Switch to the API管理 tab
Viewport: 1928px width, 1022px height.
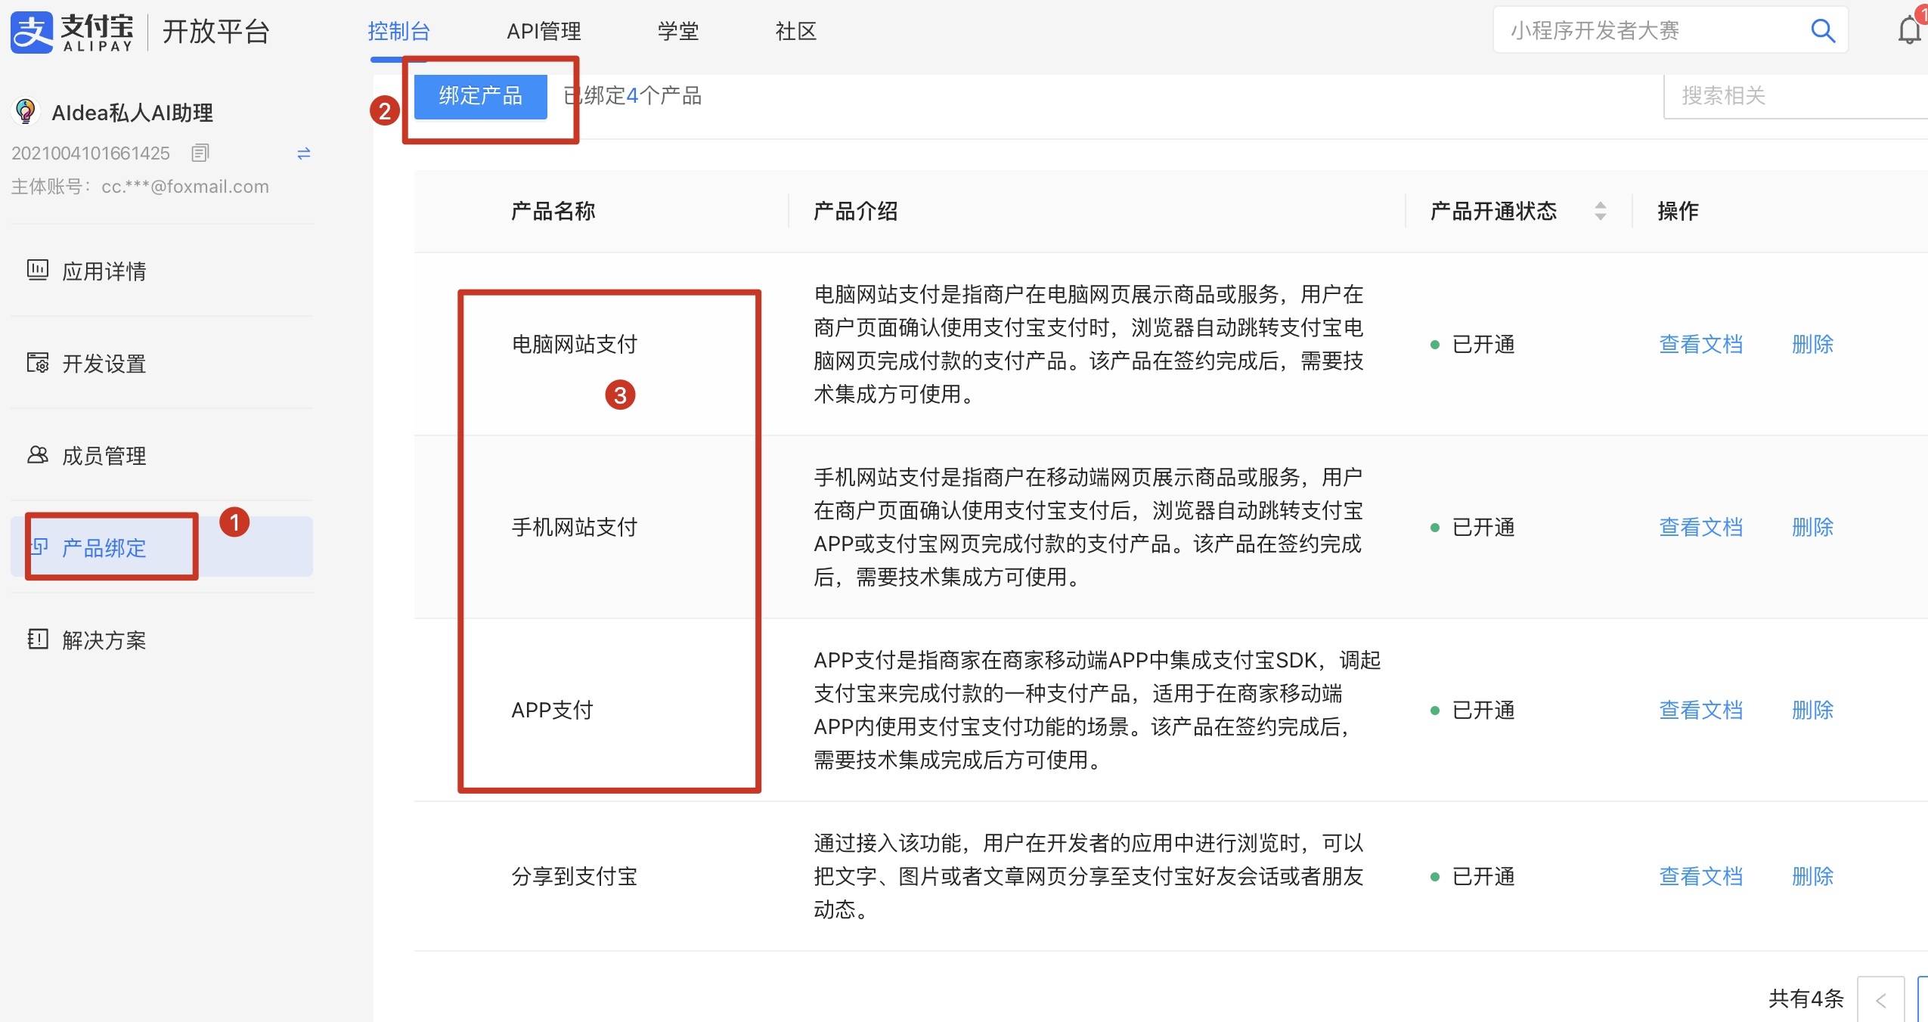[544, 31]
